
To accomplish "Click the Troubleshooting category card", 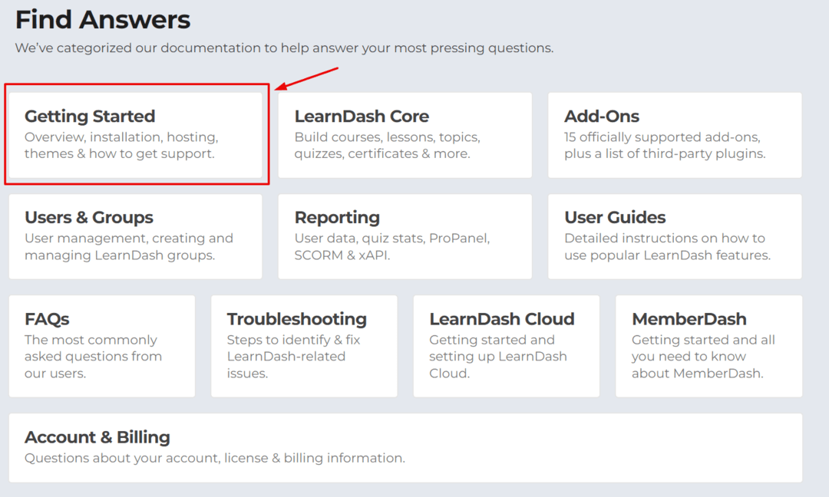I will tap(304, 346).
